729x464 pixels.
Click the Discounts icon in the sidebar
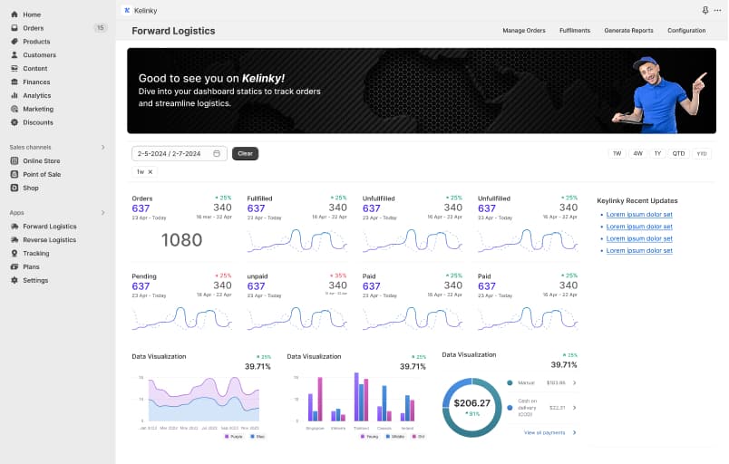[x=15, y=122]
